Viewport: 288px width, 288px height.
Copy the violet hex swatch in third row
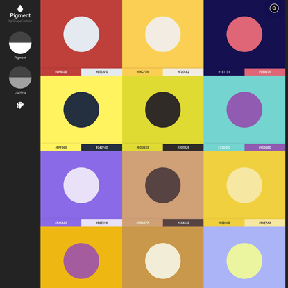61,223
